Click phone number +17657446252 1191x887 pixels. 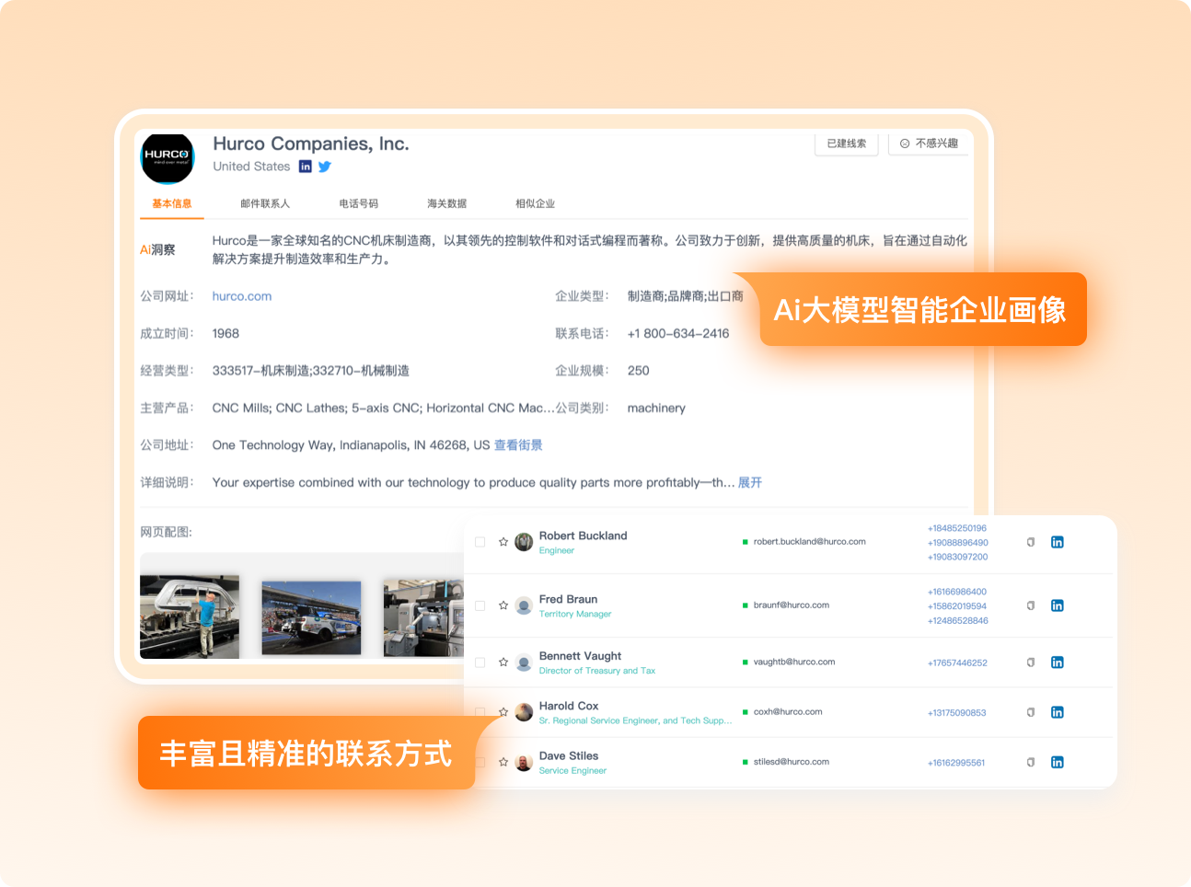click(x=957, y=663)
